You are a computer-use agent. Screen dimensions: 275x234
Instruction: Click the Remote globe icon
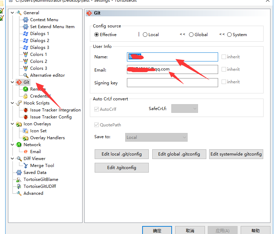click(26, 89)
